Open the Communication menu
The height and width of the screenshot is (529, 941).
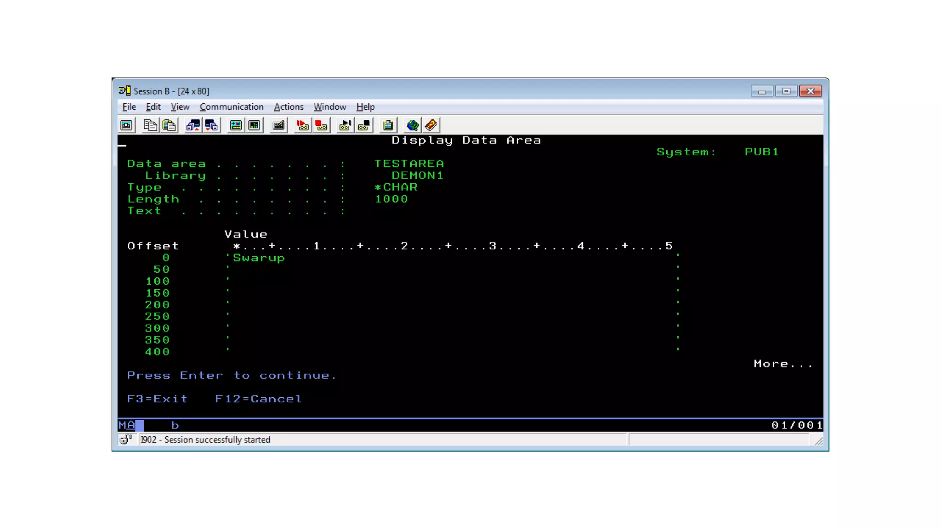[232, 107]
